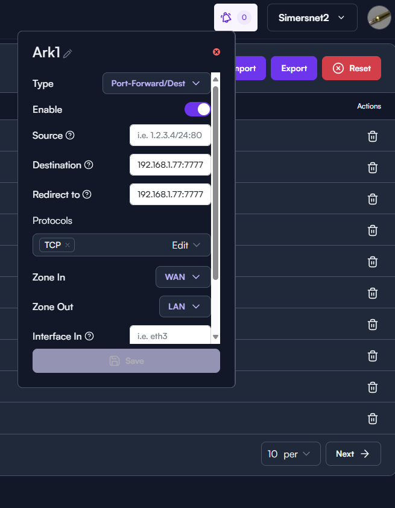Click the notification bell icon
The height and width of the screenshot is (508, 395).
click(226, 17)
